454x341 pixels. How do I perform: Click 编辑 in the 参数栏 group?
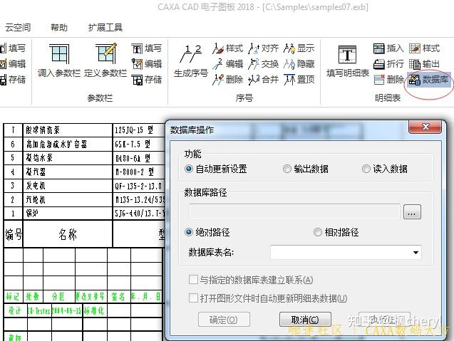pyautogui.click(x=146, y=63)
